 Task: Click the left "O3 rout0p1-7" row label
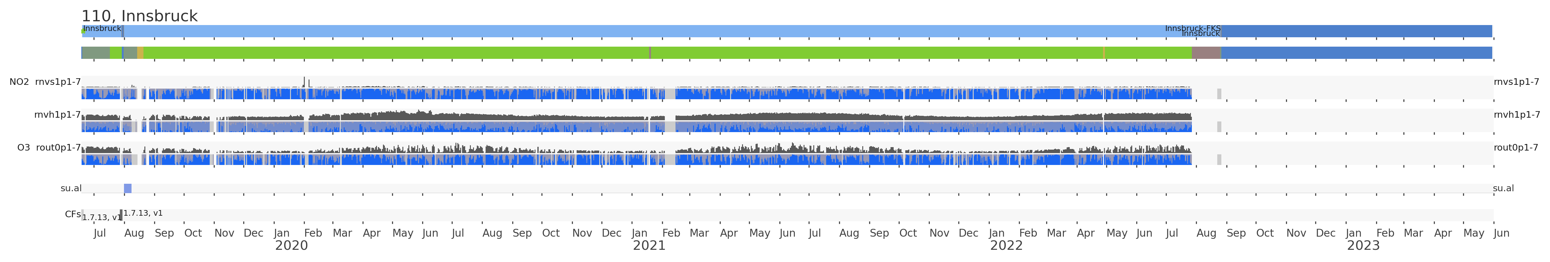tap(49, 147)
